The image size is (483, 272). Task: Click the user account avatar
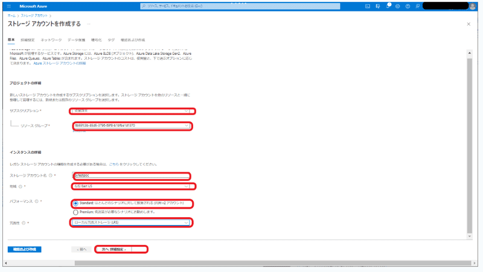pos(473,6)
